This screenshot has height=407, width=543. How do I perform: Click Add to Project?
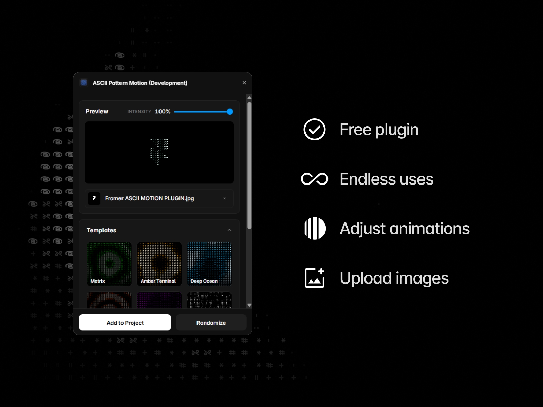pyautogui.click(x=125, y=323)
